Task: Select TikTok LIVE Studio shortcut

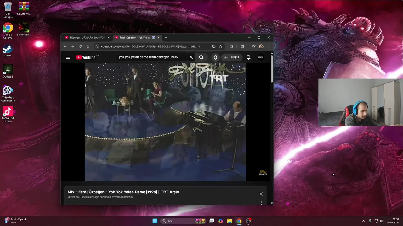Action: click(x=8, y=115)
